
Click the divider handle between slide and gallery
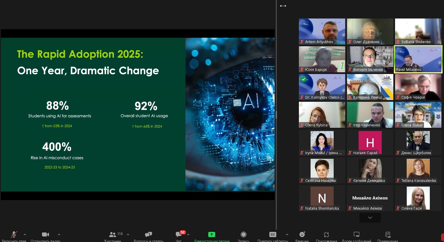(x=276, y=115)
